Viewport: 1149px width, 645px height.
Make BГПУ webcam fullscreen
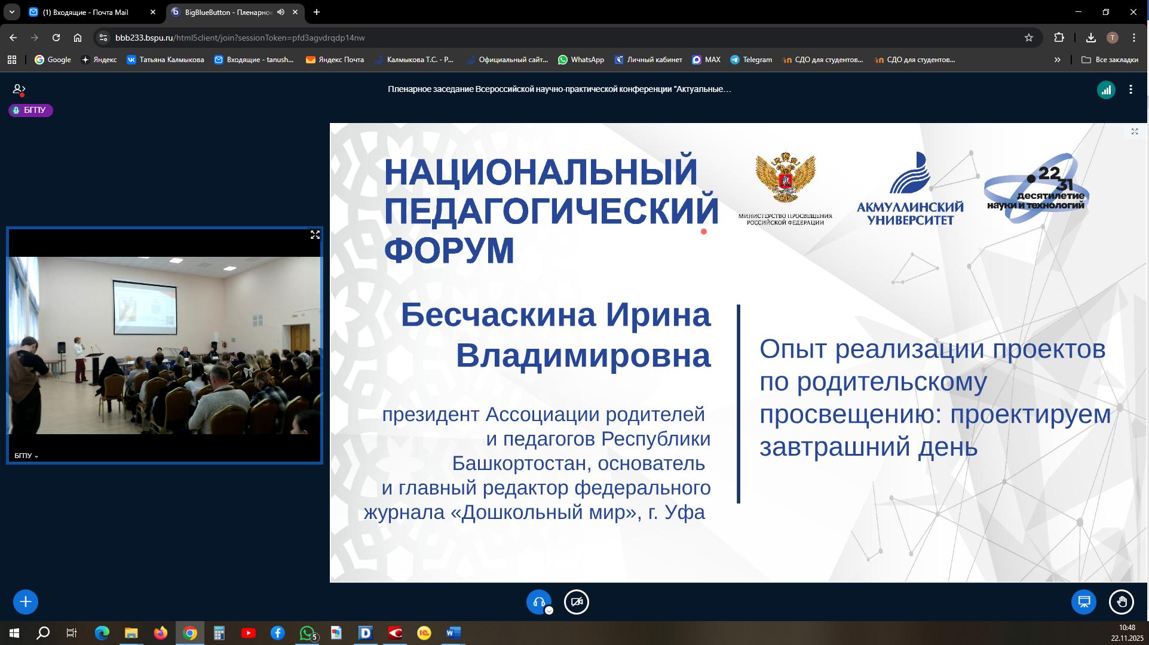(x=315, y=235)
